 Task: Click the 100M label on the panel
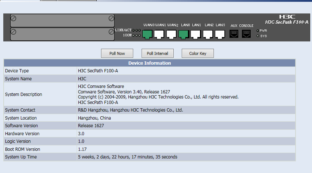pos(127,35)
